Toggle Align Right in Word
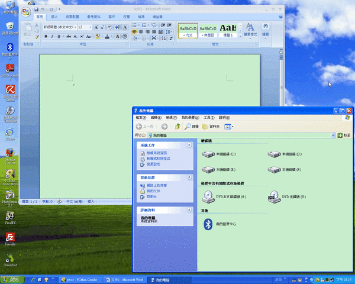 point(147,32)
